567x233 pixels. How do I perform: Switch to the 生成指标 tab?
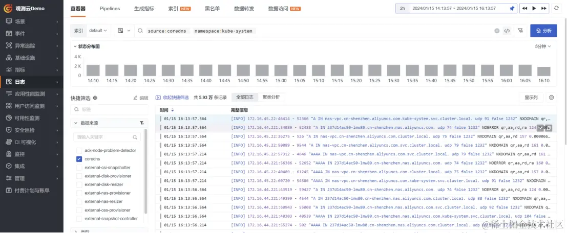[144, 8]
